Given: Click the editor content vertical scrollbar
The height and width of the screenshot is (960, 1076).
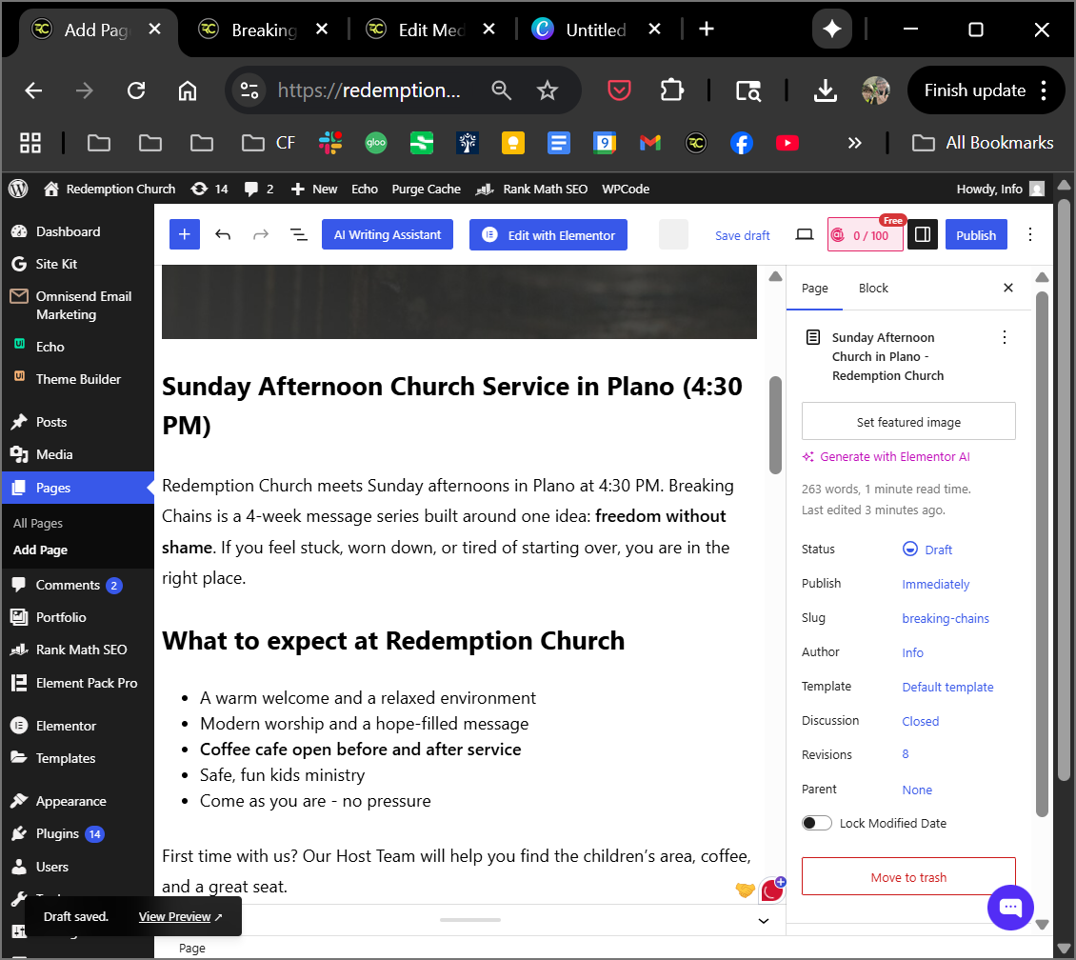Looking at the screenshot, I should [775, 424].
